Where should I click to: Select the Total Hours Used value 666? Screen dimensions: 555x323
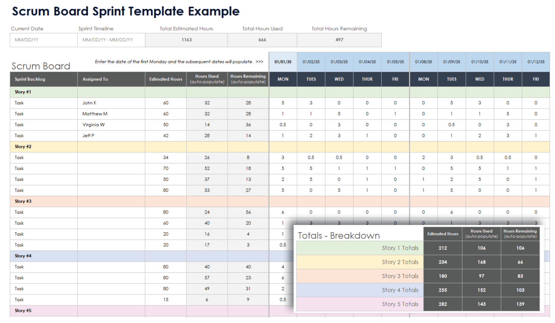(x=262, y=40)
